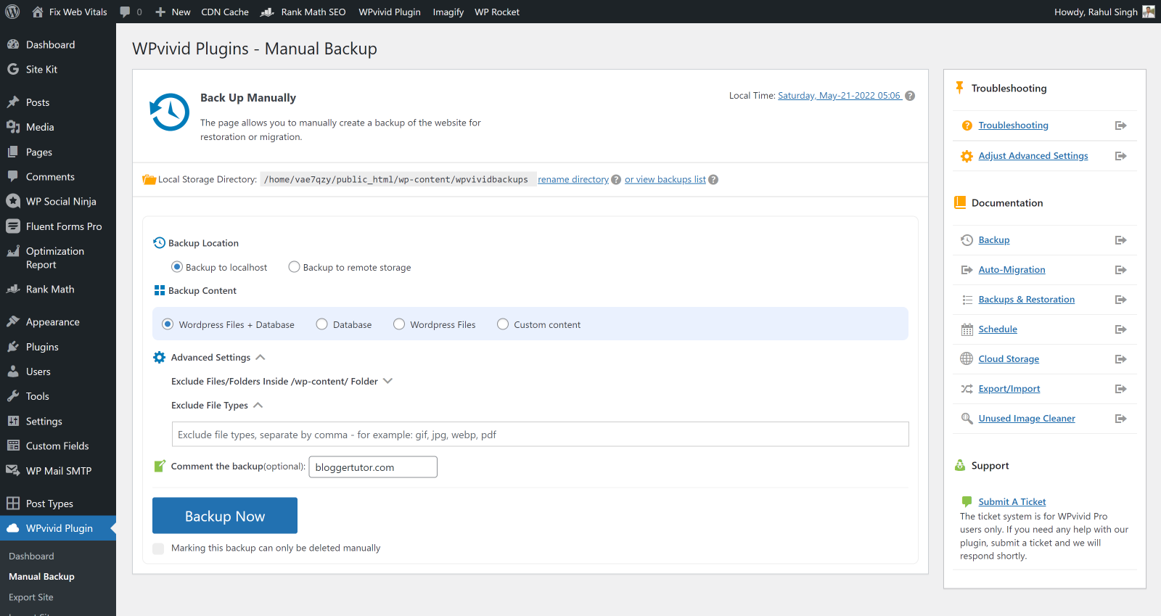The width and height of the screenshot is (1161, 616).
Task: Open the Submit A Ticket link
Action: tap(1012, 501)
